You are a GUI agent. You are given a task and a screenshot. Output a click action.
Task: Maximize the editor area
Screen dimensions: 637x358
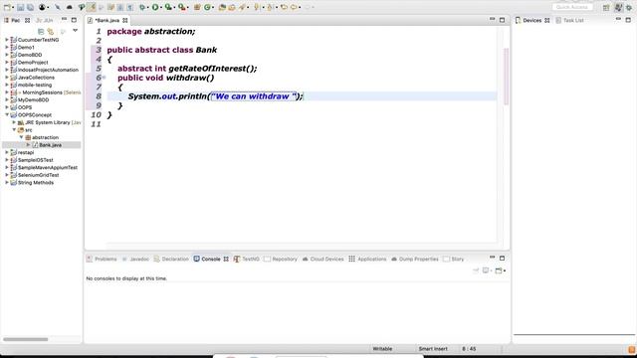point(502,20)
